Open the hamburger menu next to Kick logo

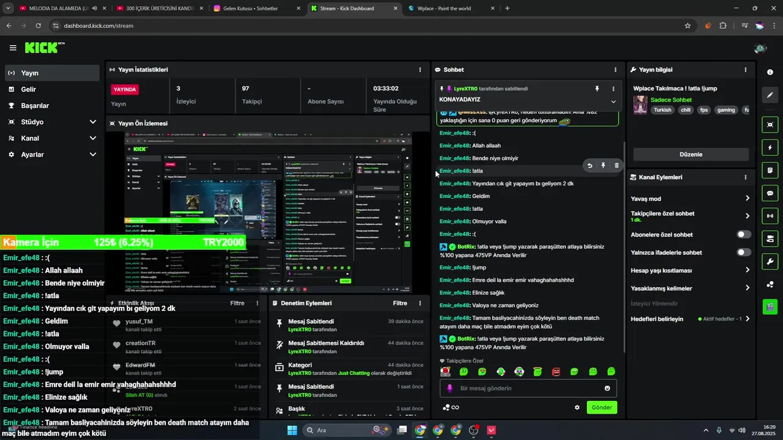tap(13, 48)
